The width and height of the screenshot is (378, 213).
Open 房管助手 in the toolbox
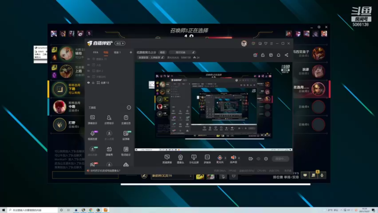109,120
